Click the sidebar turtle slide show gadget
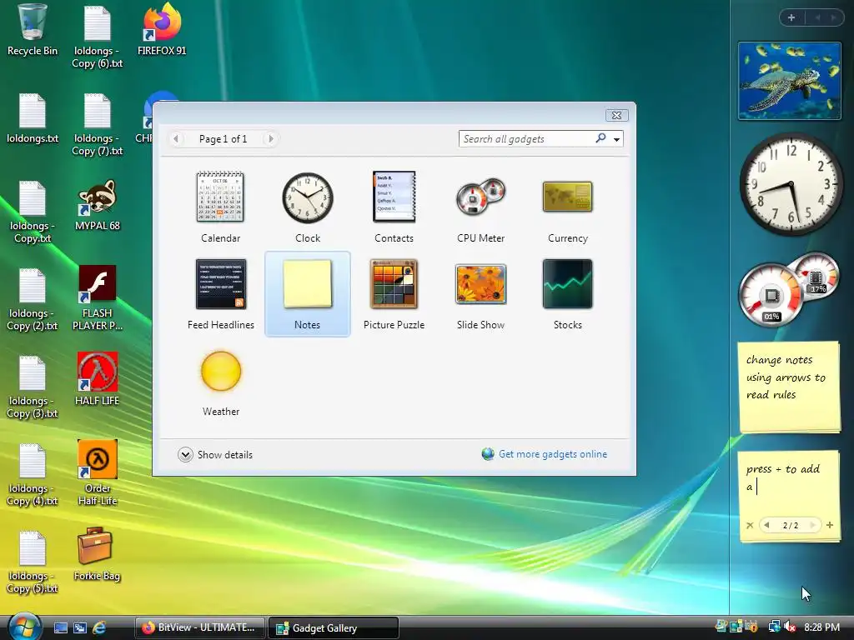The image size is (854, 640). [789, 81]
